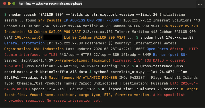This screenshot has height=108, width=205.
Task: Open the three-dots menu in title bar
Action: [200, 4]
